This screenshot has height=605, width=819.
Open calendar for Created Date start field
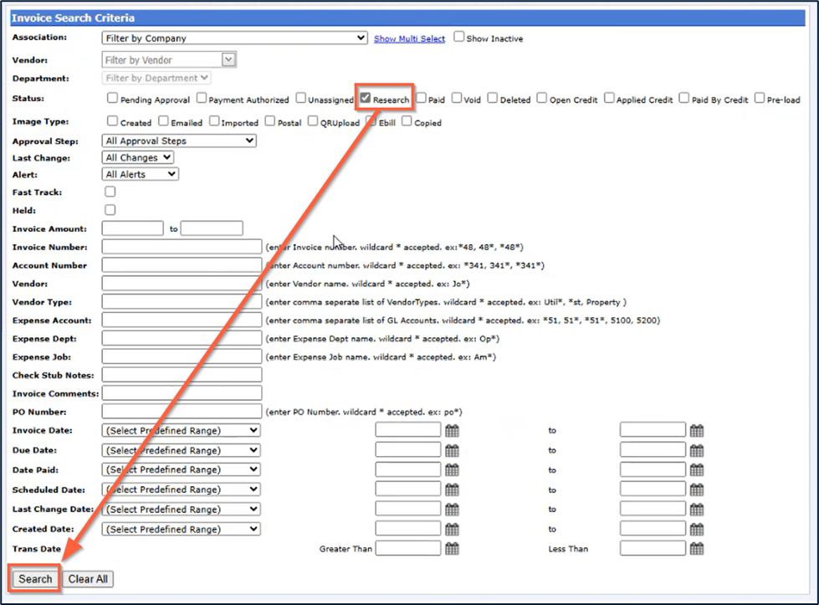tap(452, 529)
